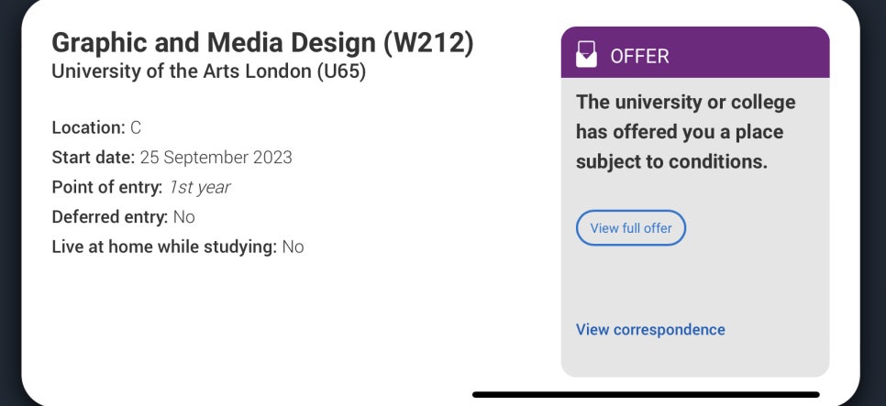Click Live at home while studying: No
Image resolution: width=886 pixels, height=406 pixels.
177,247
